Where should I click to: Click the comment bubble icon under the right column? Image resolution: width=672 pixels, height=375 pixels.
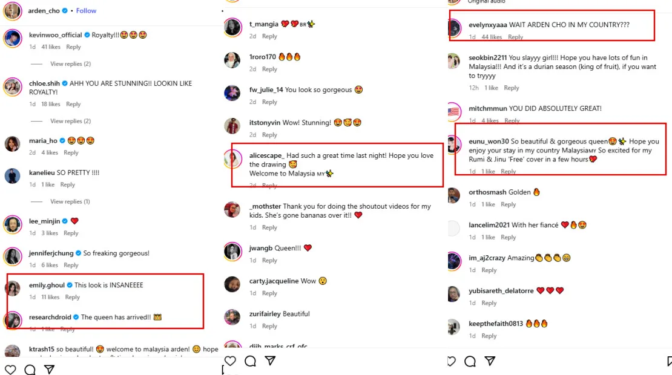pyautogui.click(x=470, y=361)
